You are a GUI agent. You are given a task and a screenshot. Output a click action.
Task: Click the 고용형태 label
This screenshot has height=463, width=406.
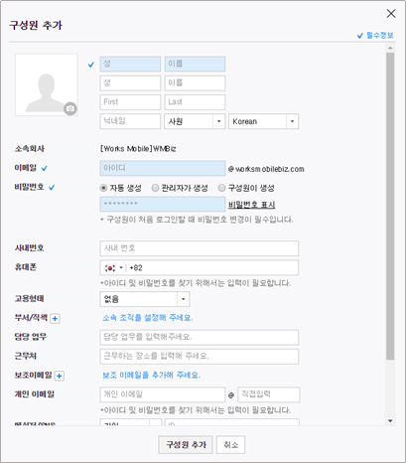coord(29,299)
